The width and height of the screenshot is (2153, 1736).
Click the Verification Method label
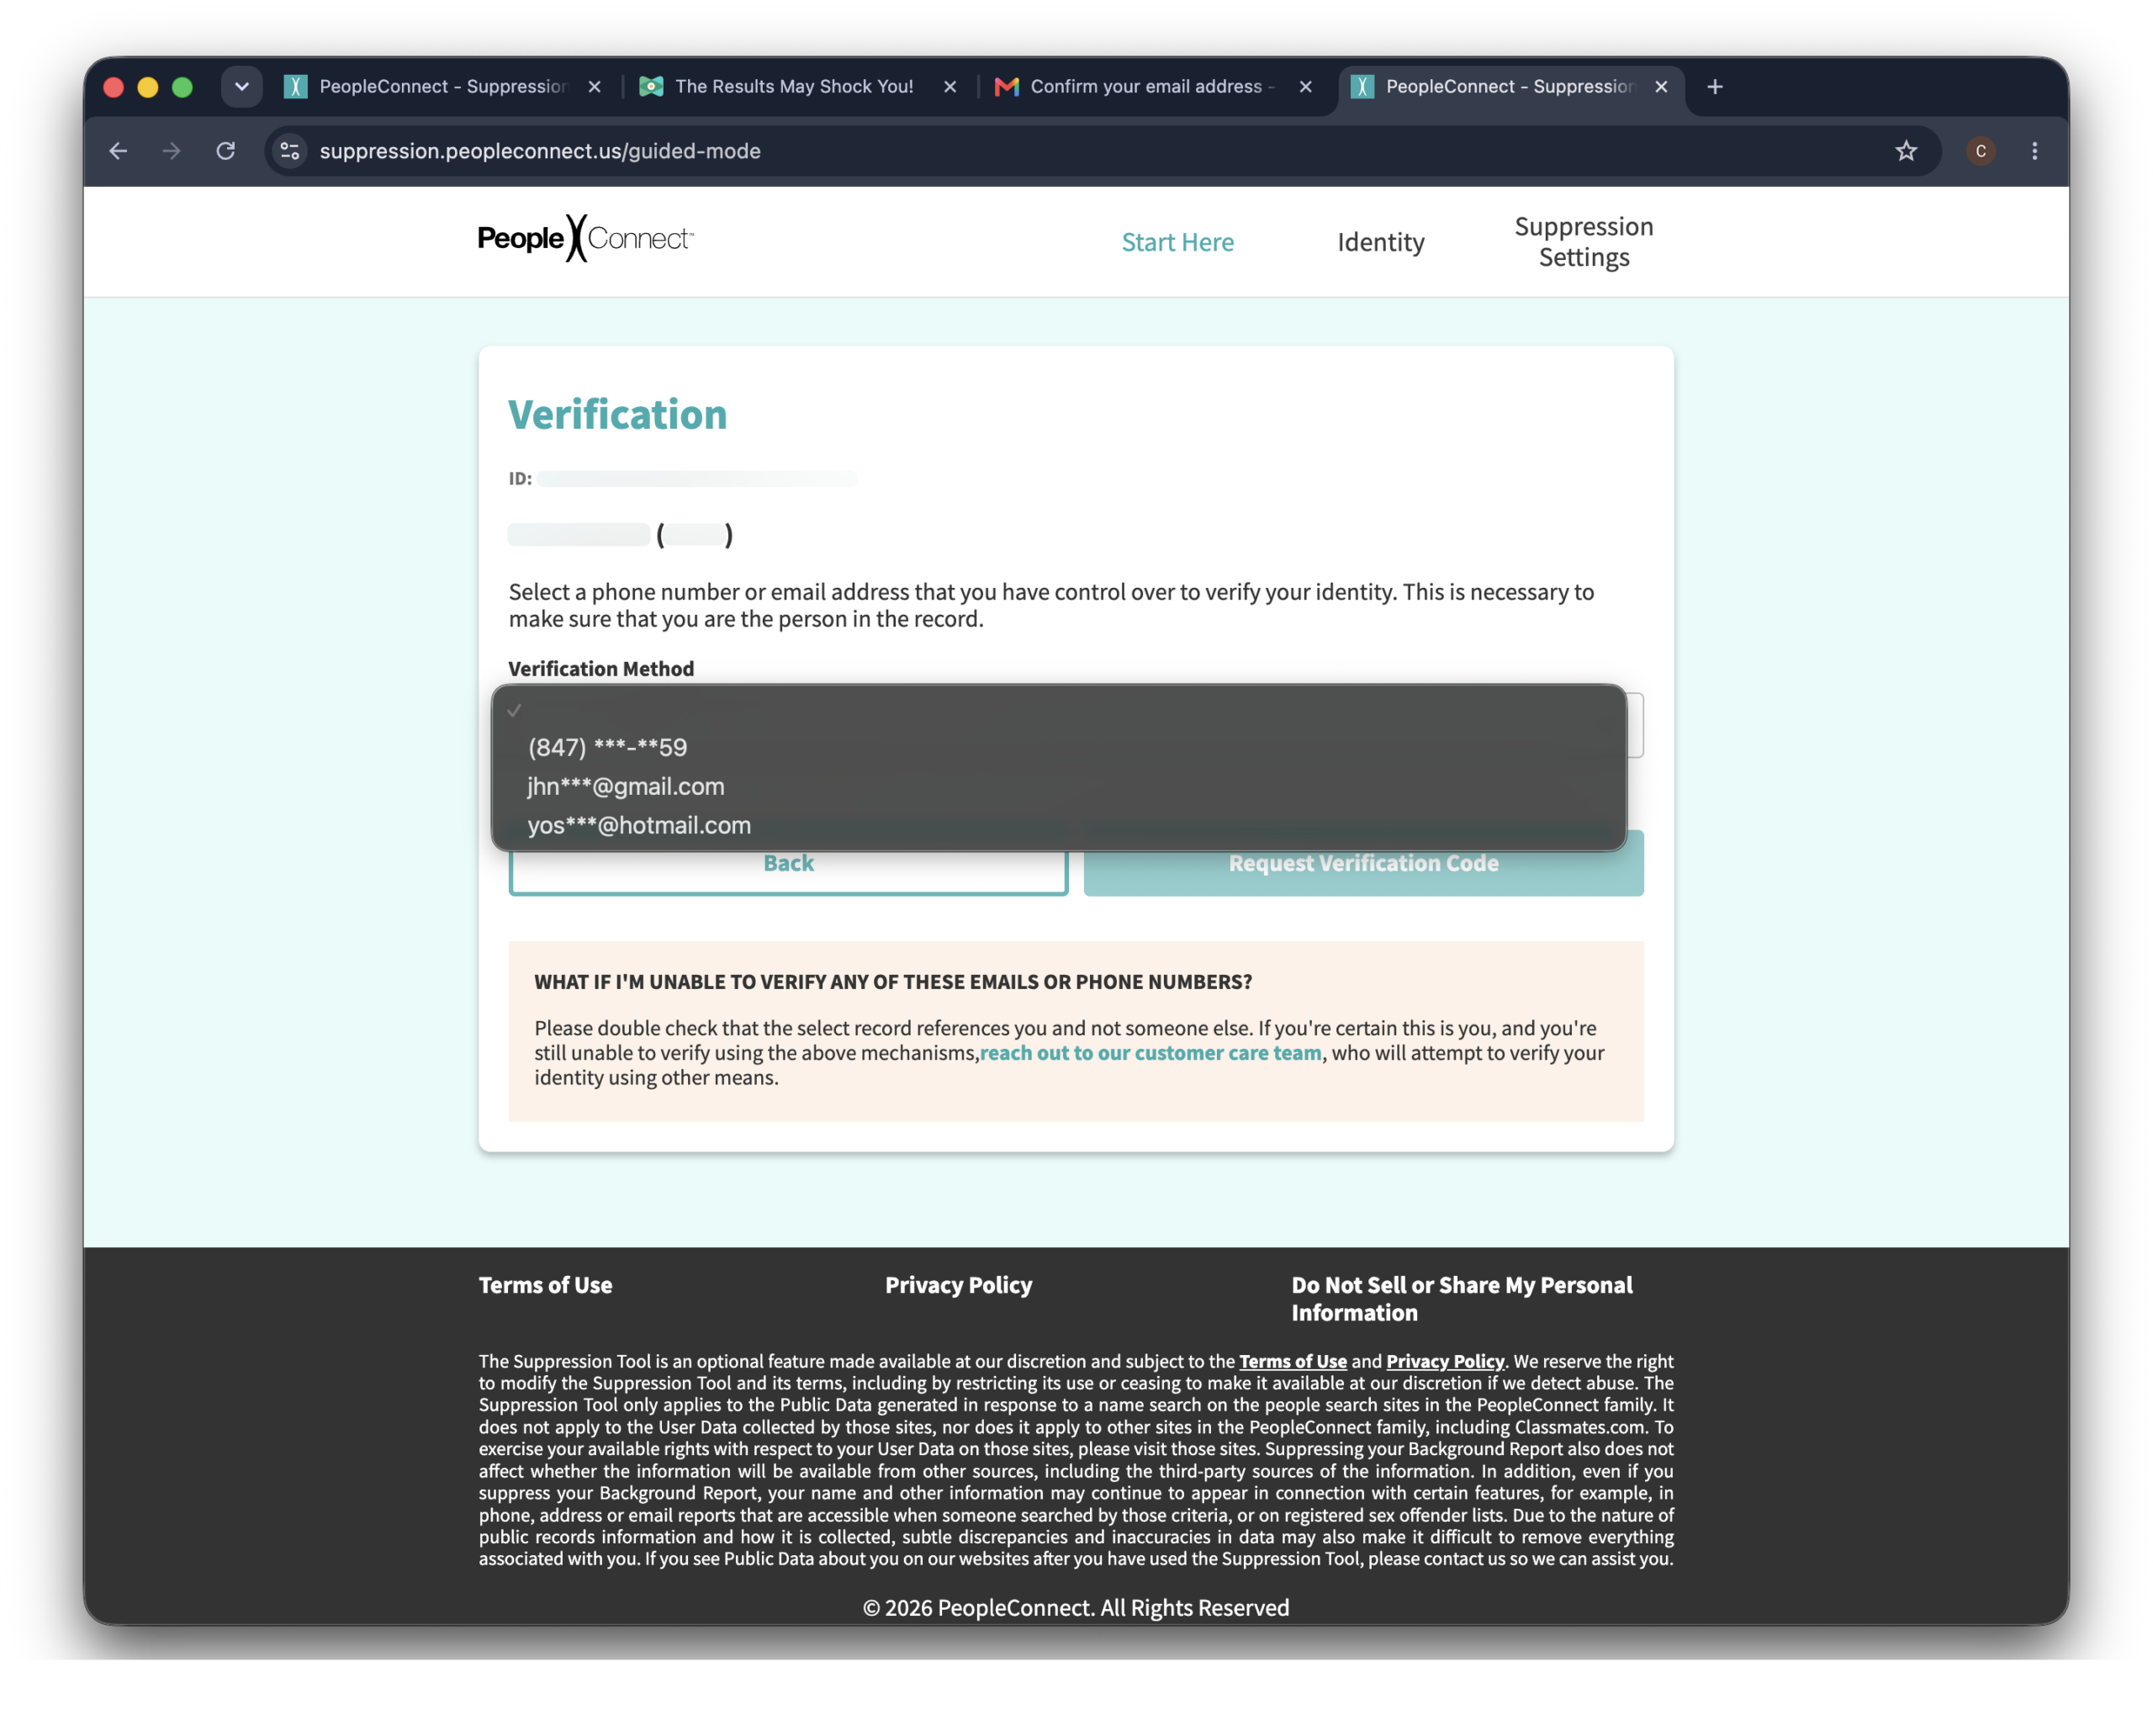click(x=601, y=669)
